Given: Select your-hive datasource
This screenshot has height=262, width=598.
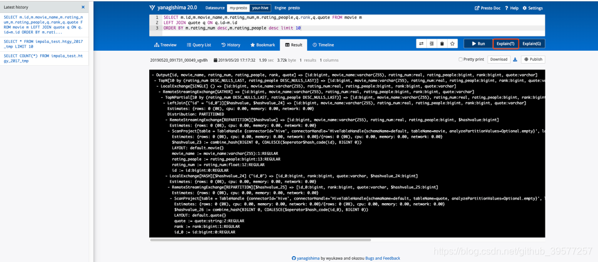Looking at the screenshot, I should click(x=260, y=8).
